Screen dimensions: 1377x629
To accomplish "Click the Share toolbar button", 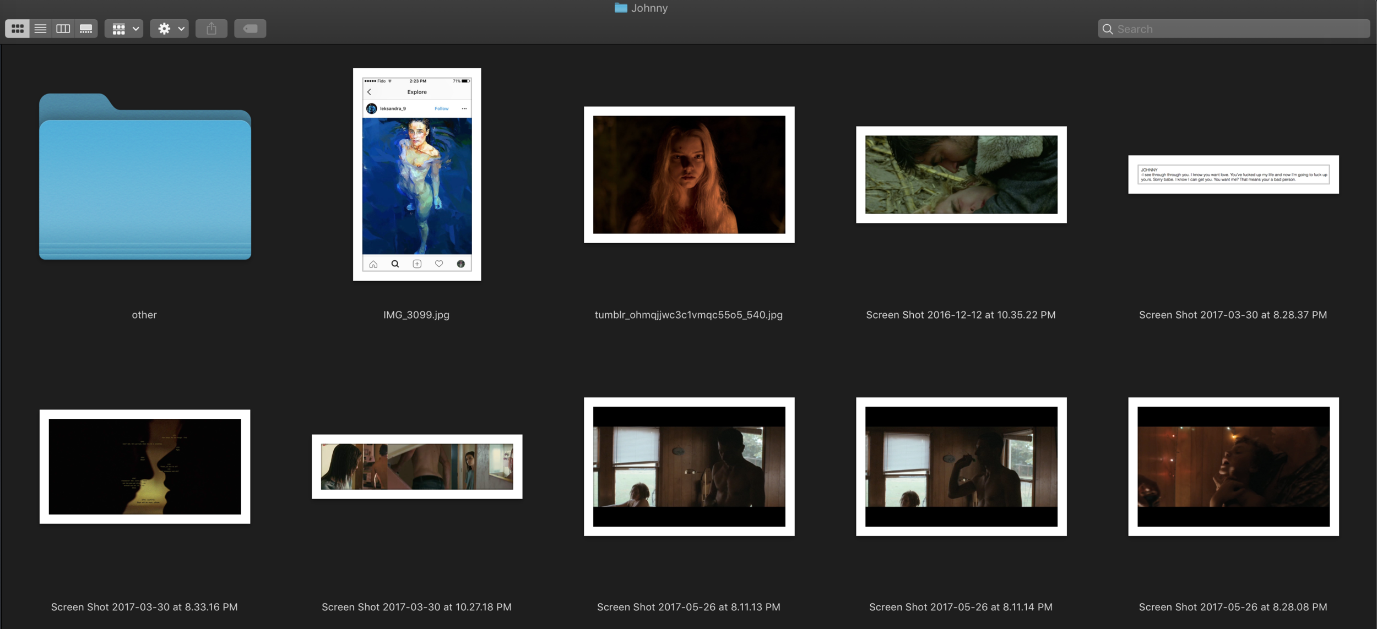I will pyautogui.click(x=212, y=29).
